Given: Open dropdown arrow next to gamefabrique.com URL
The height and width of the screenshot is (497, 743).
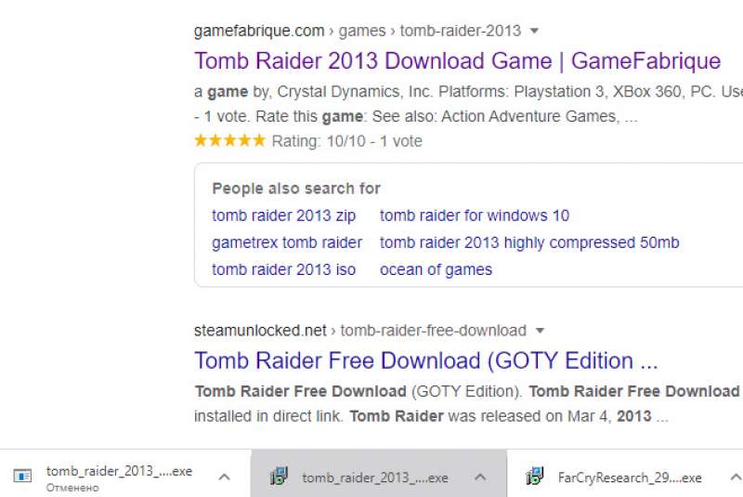Looking at the screenshot, I should [x=535, y=32].
